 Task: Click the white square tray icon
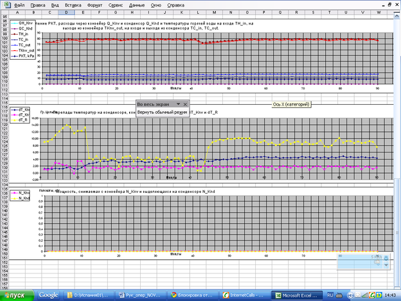click(x=358, y=295)
